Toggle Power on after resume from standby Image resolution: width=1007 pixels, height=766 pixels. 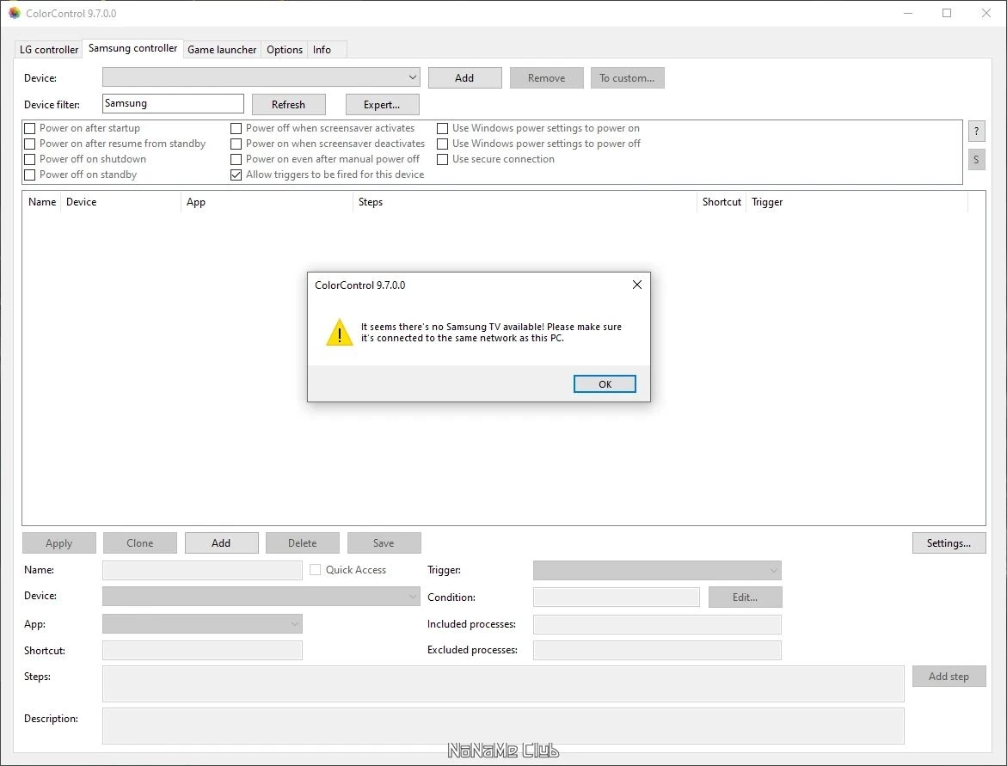(x=29, y=144)
